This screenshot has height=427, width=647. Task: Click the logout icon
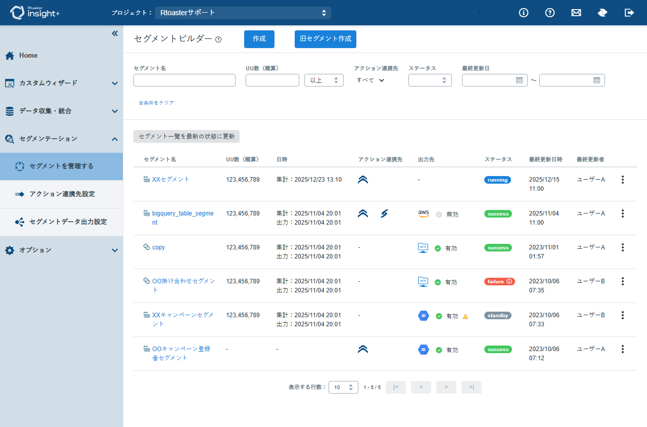coord(629,13)
